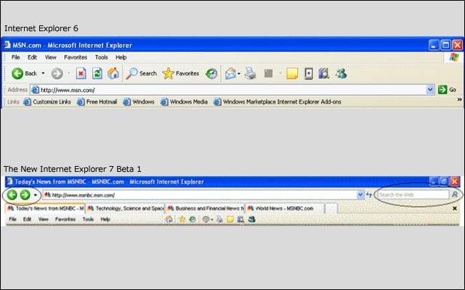The image size is (465, 290).
Task: Click the Free Hotmail link
Action: point(97,101)
